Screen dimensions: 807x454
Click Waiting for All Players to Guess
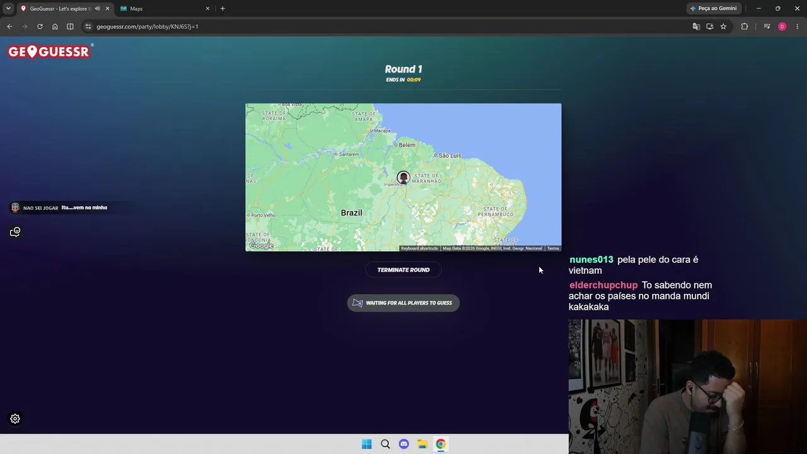403,303
